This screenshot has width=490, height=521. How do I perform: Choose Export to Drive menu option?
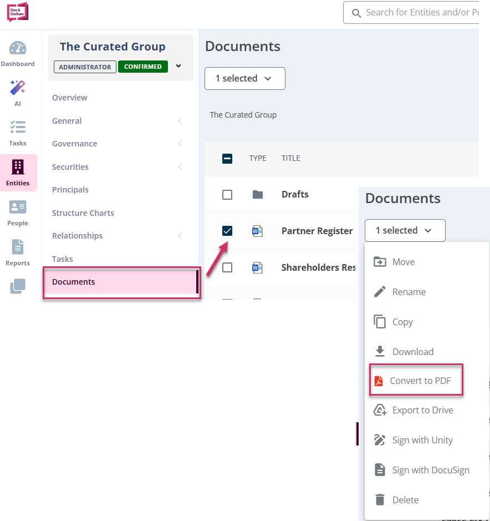click(x=427, y=410)
